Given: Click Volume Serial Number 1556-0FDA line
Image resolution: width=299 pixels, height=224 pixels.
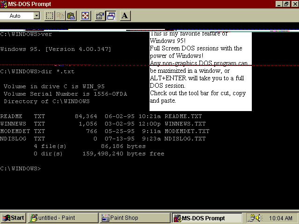Looking at the screenshot, I should point(65,94).
